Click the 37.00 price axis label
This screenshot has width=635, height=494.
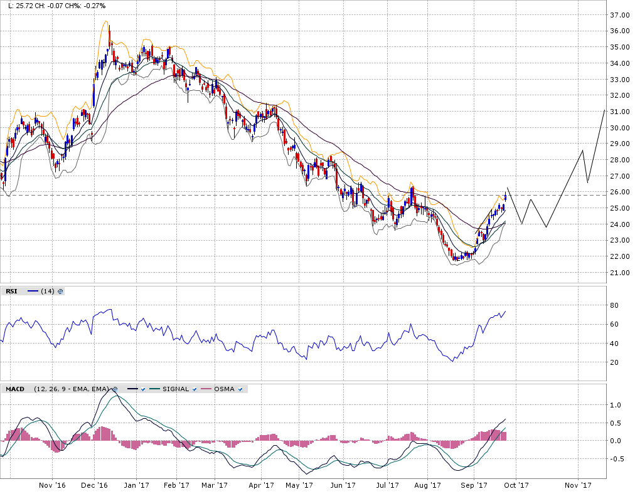point(620,15)
